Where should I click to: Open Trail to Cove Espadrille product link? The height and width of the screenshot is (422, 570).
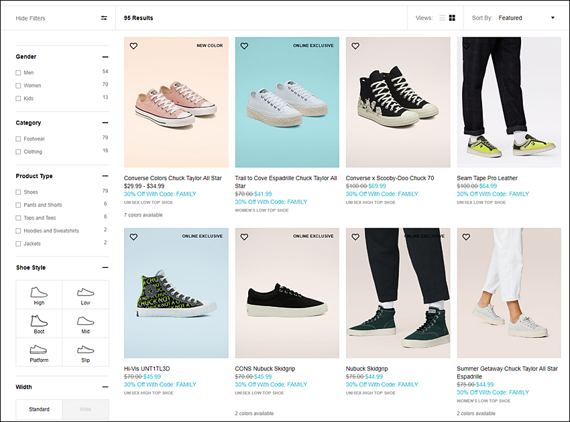point(286,182)
